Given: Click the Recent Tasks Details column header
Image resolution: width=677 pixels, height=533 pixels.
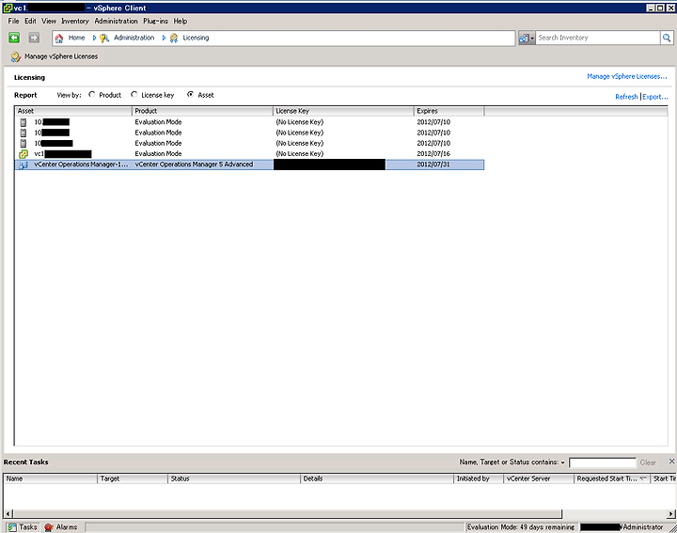Looking at the screenshot, I should [377, 478].
